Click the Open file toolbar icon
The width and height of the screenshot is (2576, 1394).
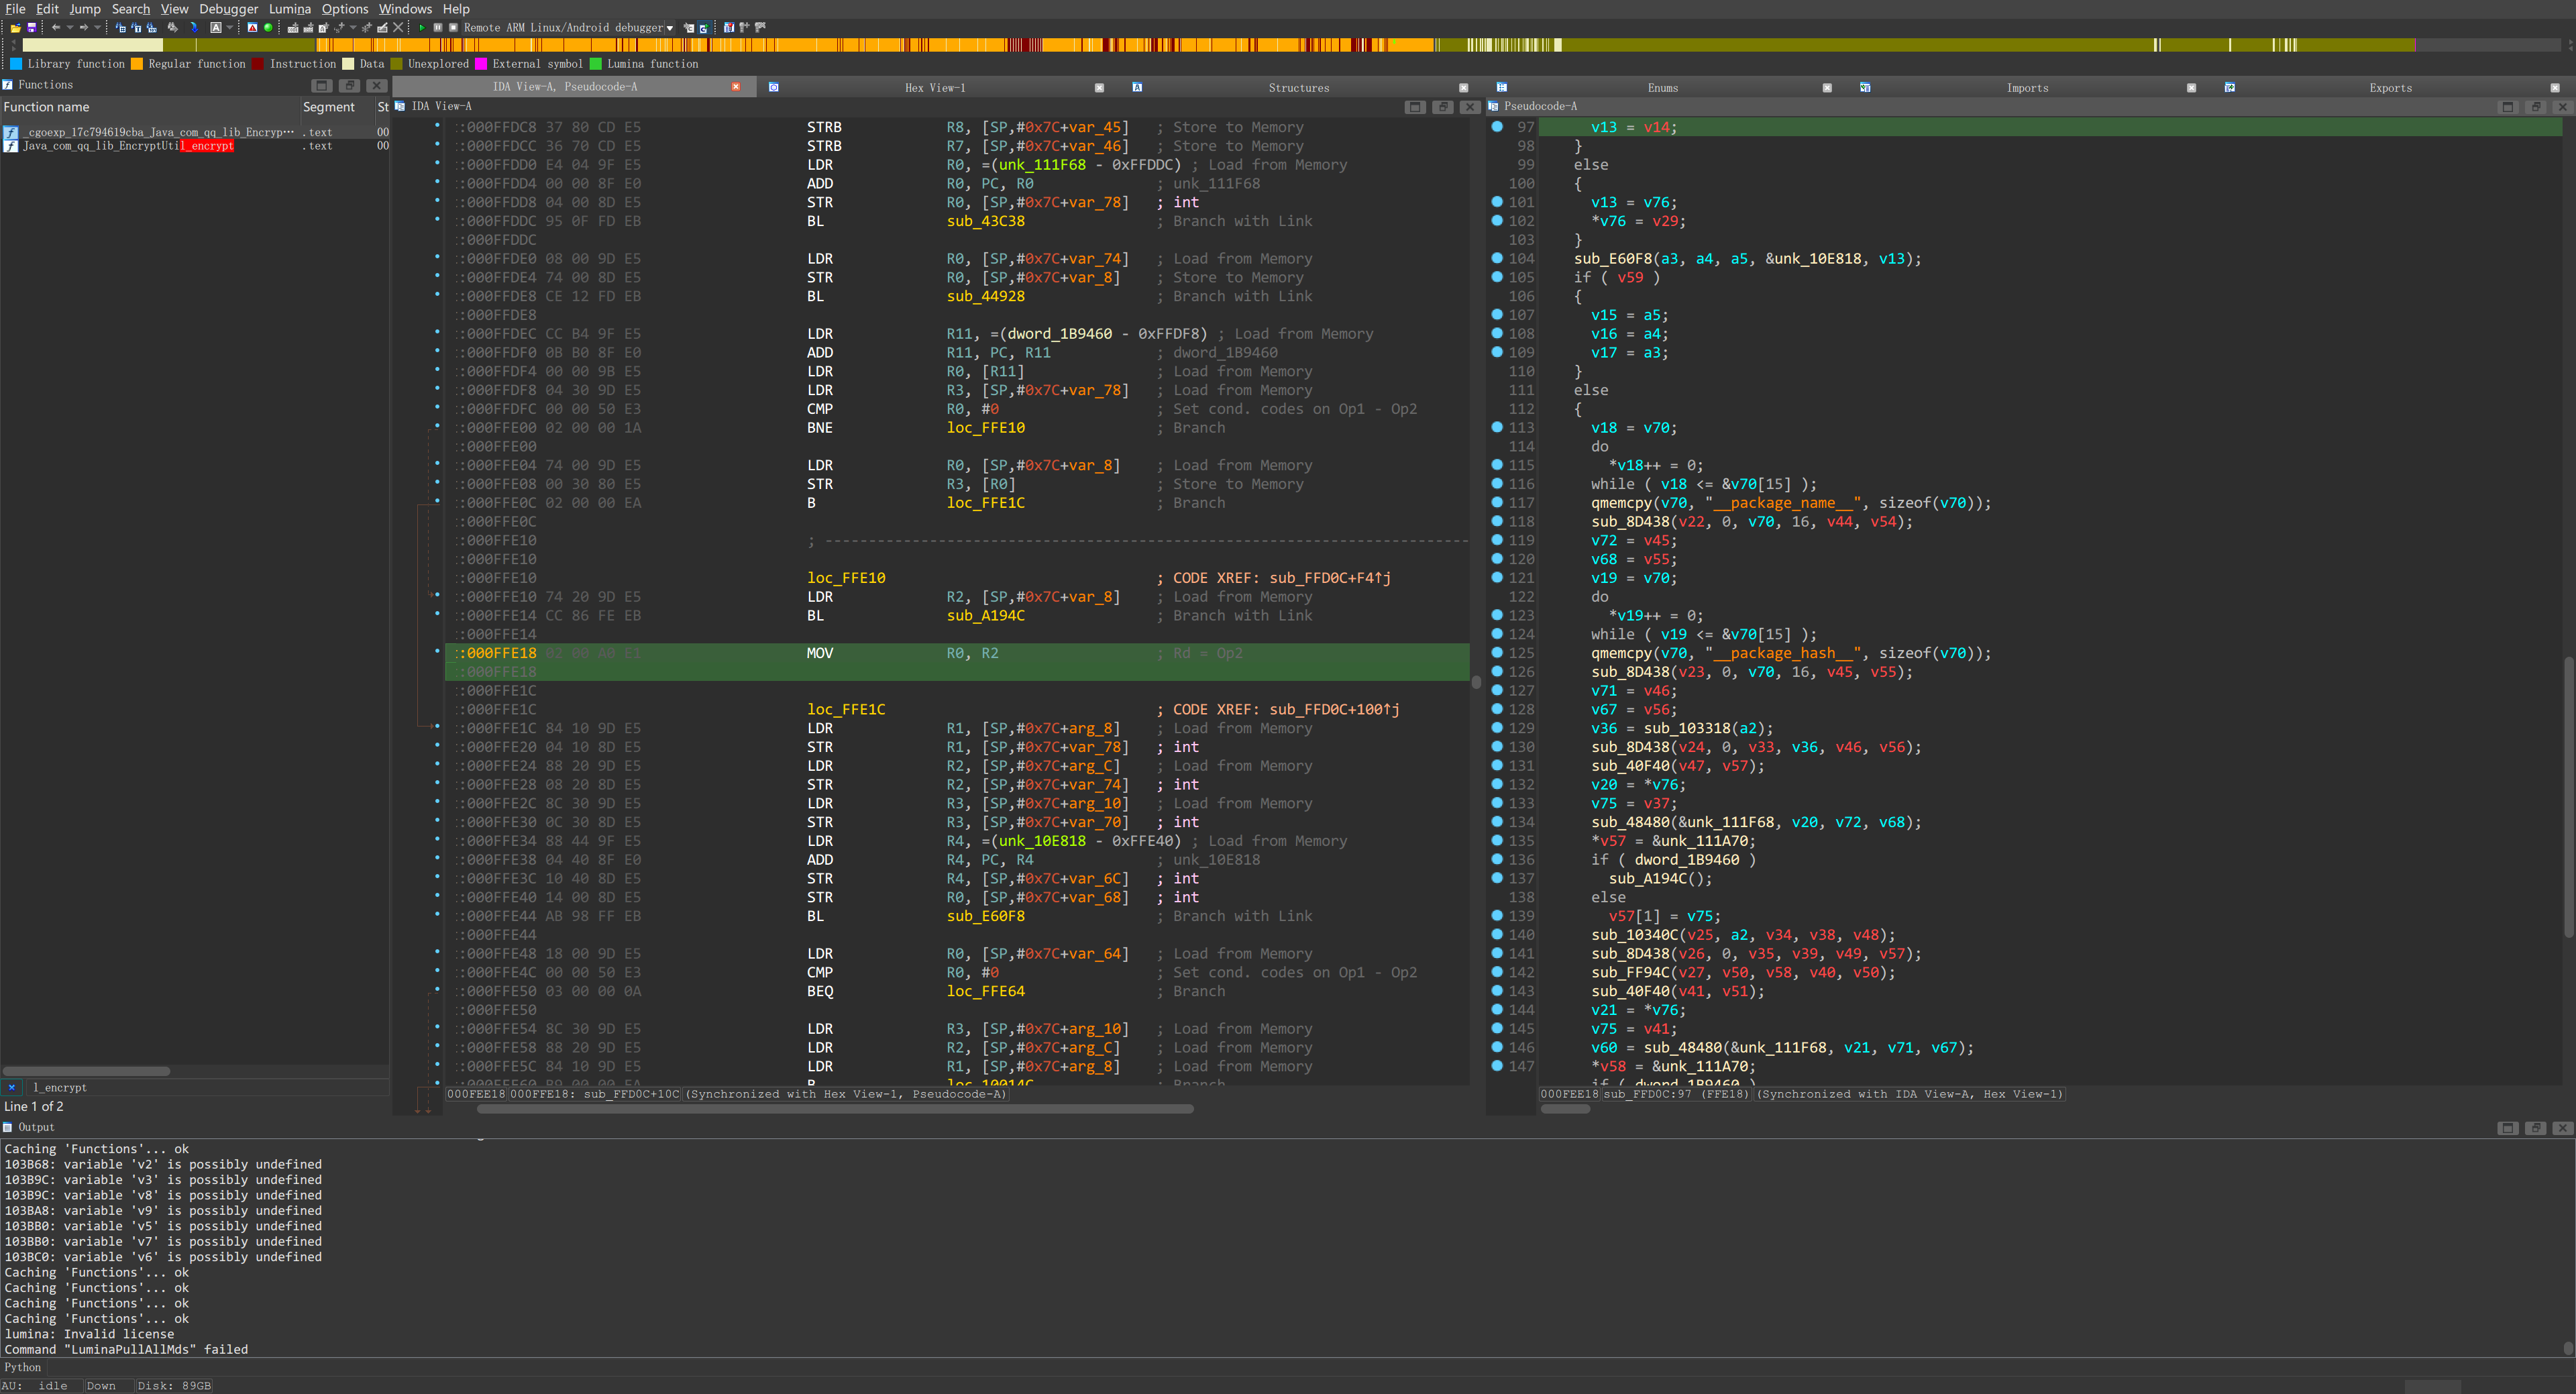16,28
